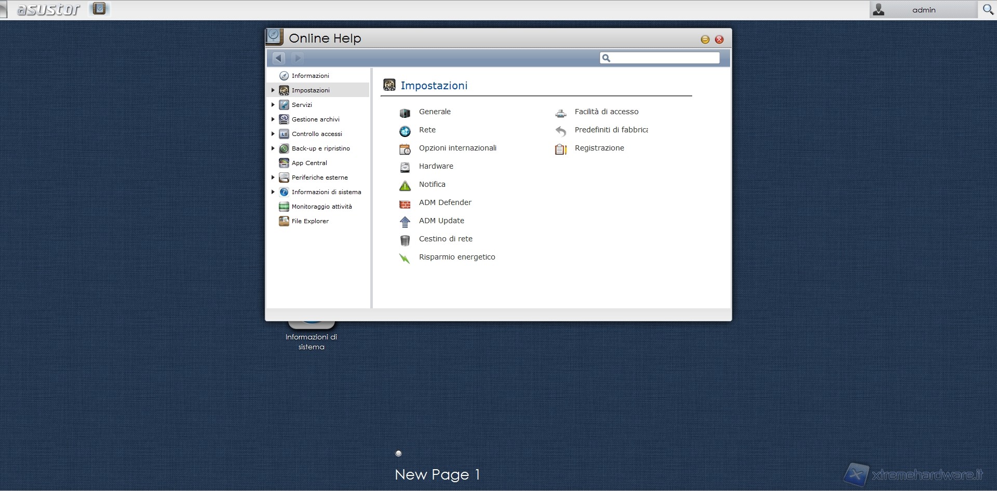
Task: Expand the Gestione archivi tree node
Action: 273,119
